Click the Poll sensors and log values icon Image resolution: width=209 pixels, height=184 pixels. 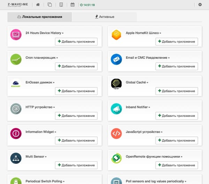116,181
